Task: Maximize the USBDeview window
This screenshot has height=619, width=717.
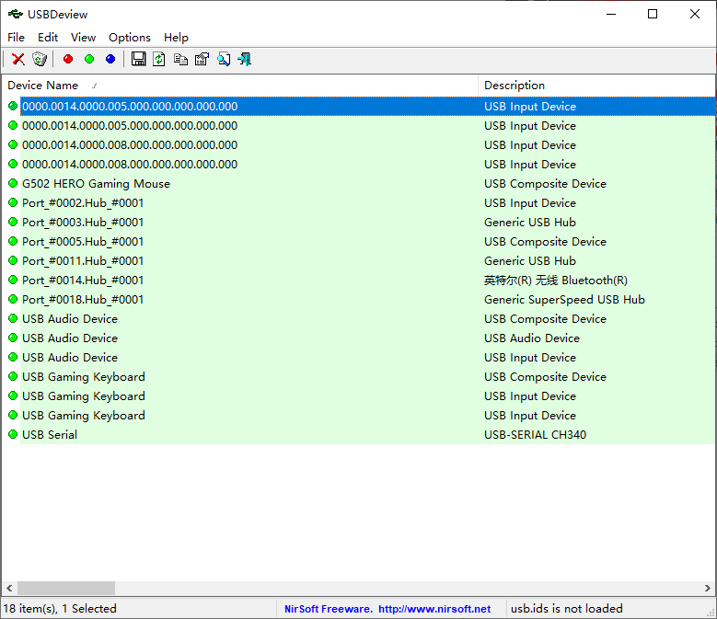Action: tap(653, 14)
